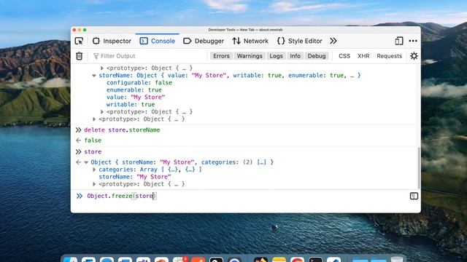
Task: Open the Network tab
Action: (x=250, y=41)
